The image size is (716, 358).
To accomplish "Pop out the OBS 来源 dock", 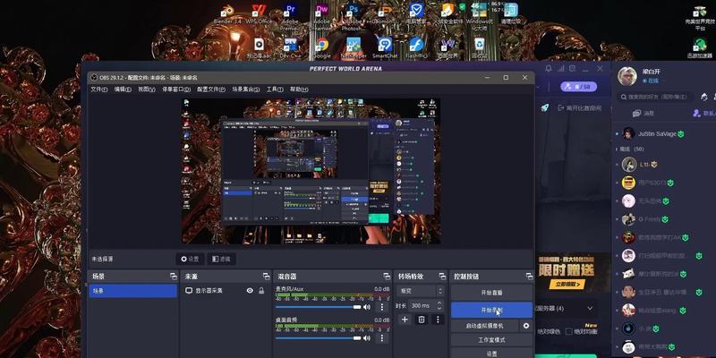I will 266,277.
